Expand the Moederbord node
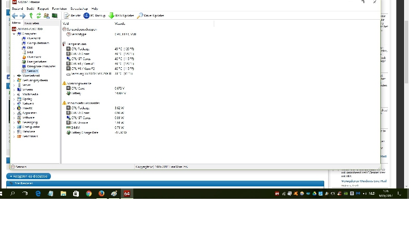The image size is (415, 233). pos(14,76)
